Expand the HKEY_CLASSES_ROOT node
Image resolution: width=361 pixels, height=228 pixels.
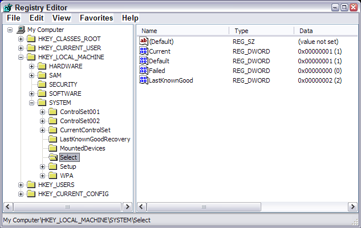pos(21,39)
